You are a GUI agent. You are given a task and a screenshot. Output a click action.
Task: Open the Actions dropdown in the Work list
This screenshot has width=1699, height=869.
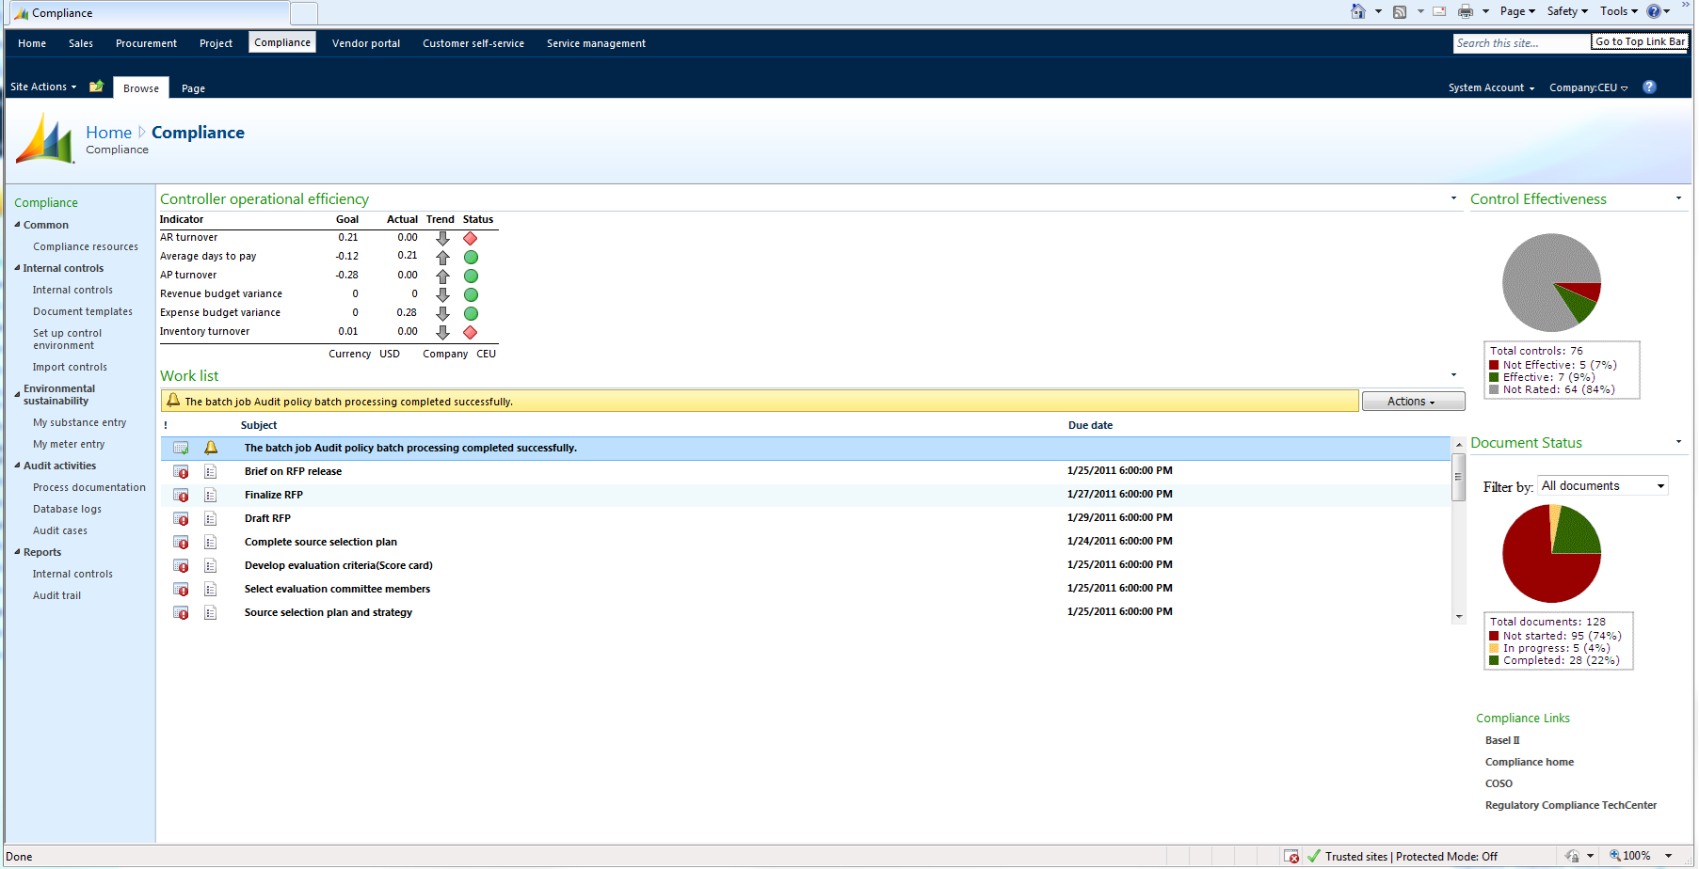point(1413,401)
